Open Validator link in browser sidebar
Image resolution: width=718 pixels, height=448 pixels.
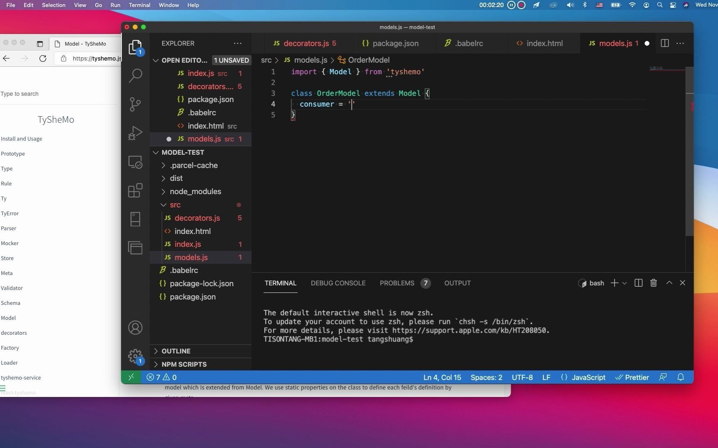[x=12, y=288]
